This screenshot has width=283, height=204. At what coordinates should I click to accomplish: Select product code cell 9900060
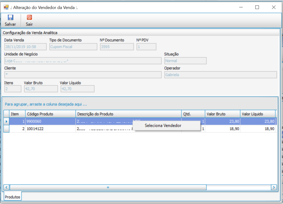[51, 121]
